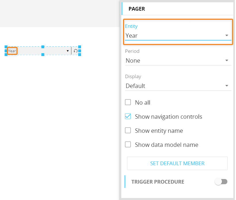Image resolution: width=236 pixels, height=200 pixels.
Task: Select the Year text in the pager widget
Action: tap(12, 51)
